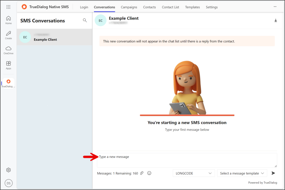Open the more options ellipsis menu
The width and height of the screenshot is (285, 190).
275,7
